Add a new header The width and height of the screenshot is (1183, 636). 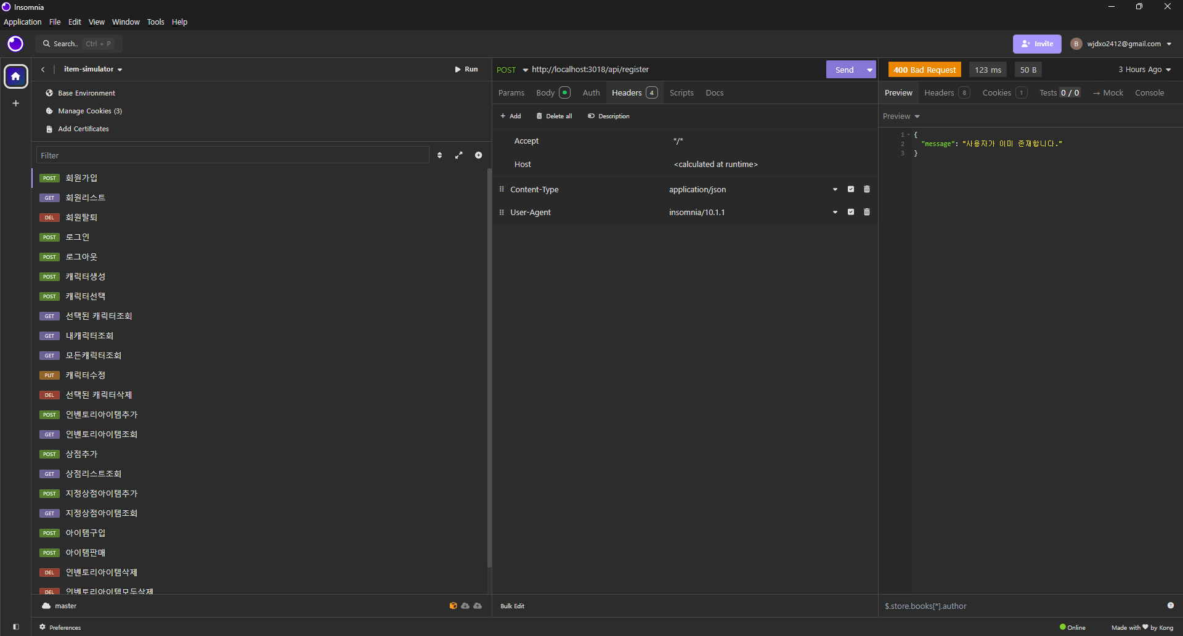click(511, 116)
